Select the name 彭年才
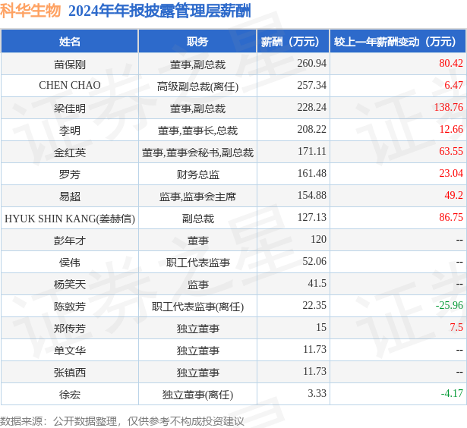467x428 pixels. point(70,241)
